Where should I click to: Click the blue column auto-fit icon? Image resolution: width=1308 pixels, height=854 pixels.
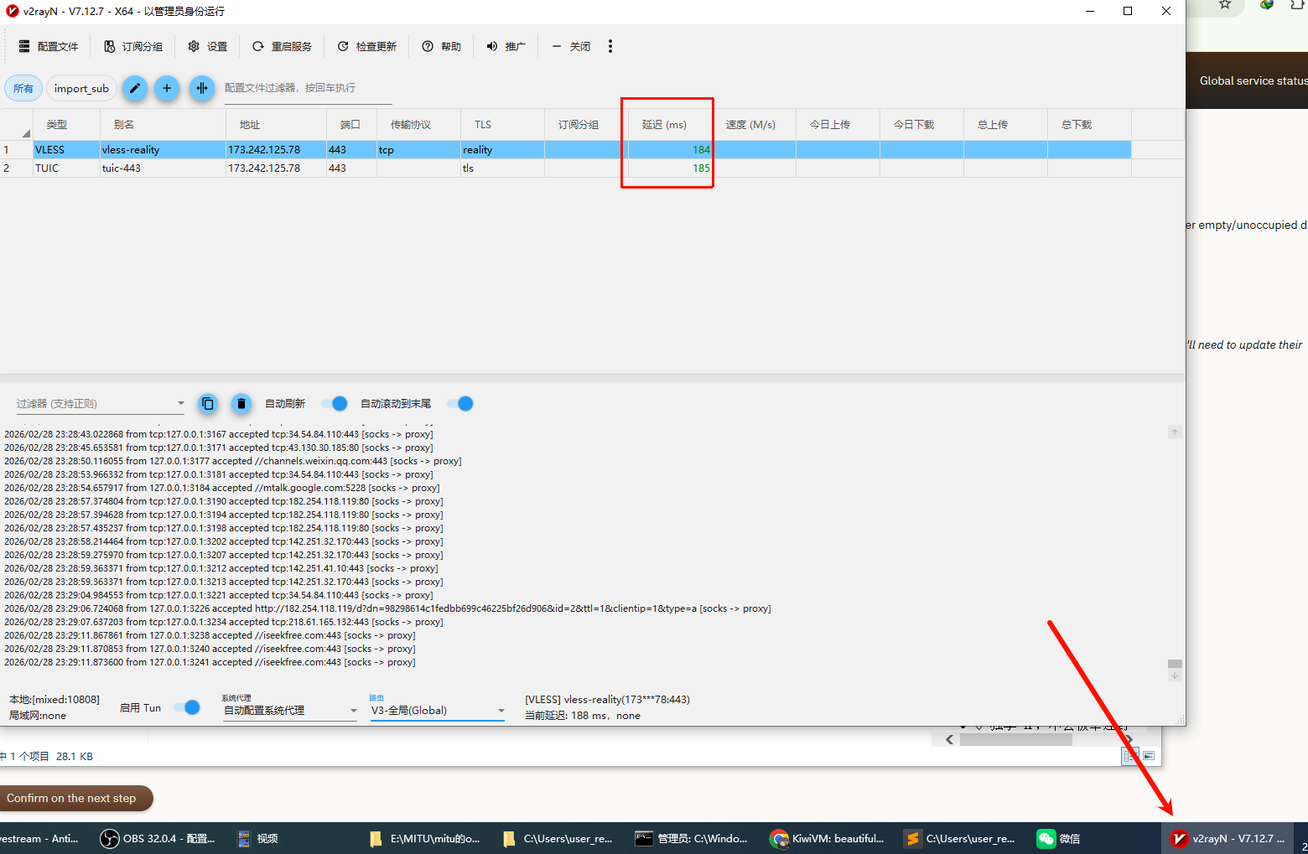click(x=201, y=88)
